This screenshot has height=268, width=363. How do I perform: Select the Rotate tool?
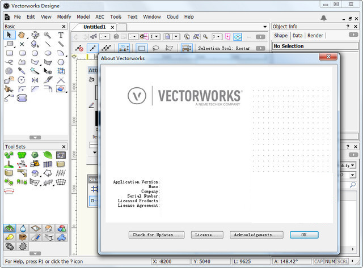(22, 80)
